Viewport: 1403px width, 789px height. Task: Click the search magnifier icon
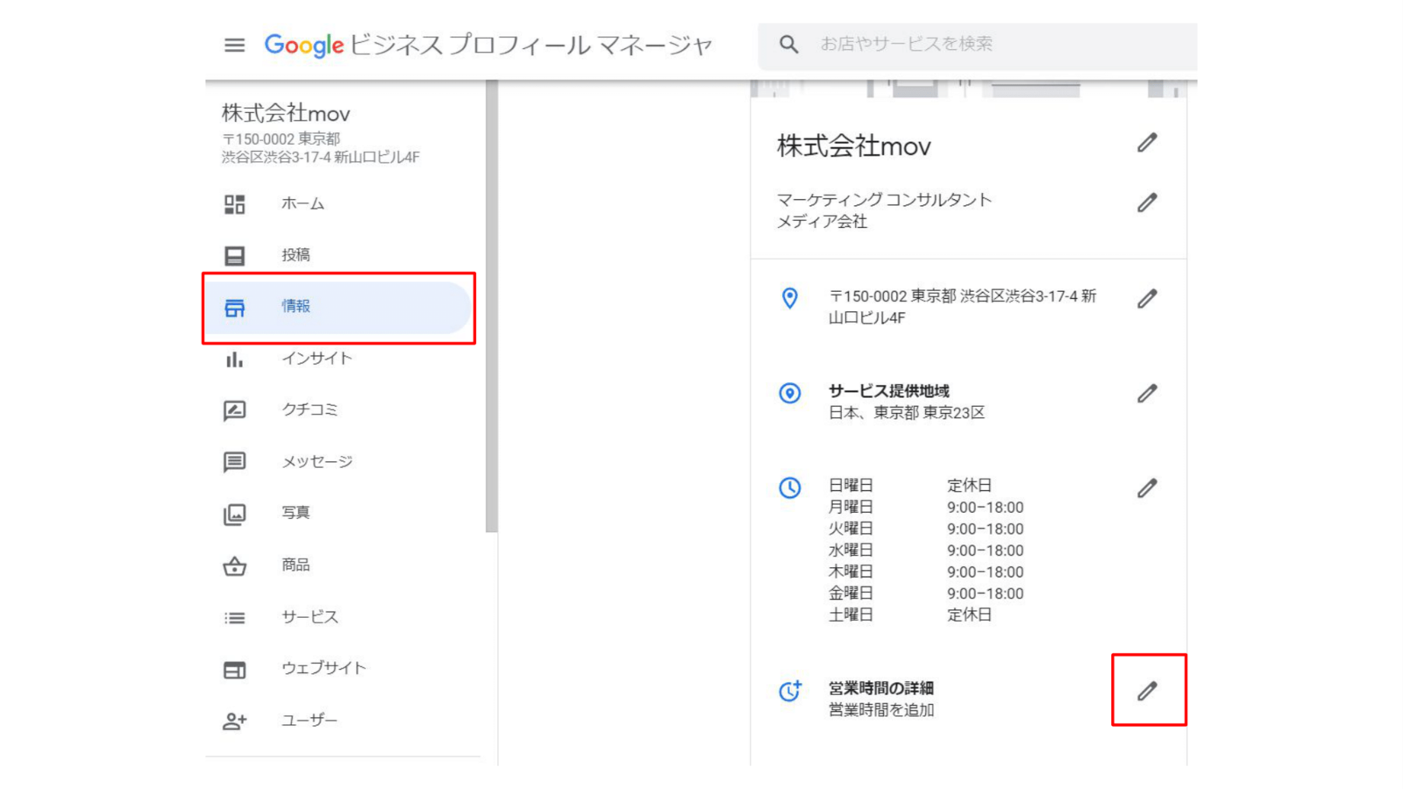pyautogui.click(x=789, y=44)
